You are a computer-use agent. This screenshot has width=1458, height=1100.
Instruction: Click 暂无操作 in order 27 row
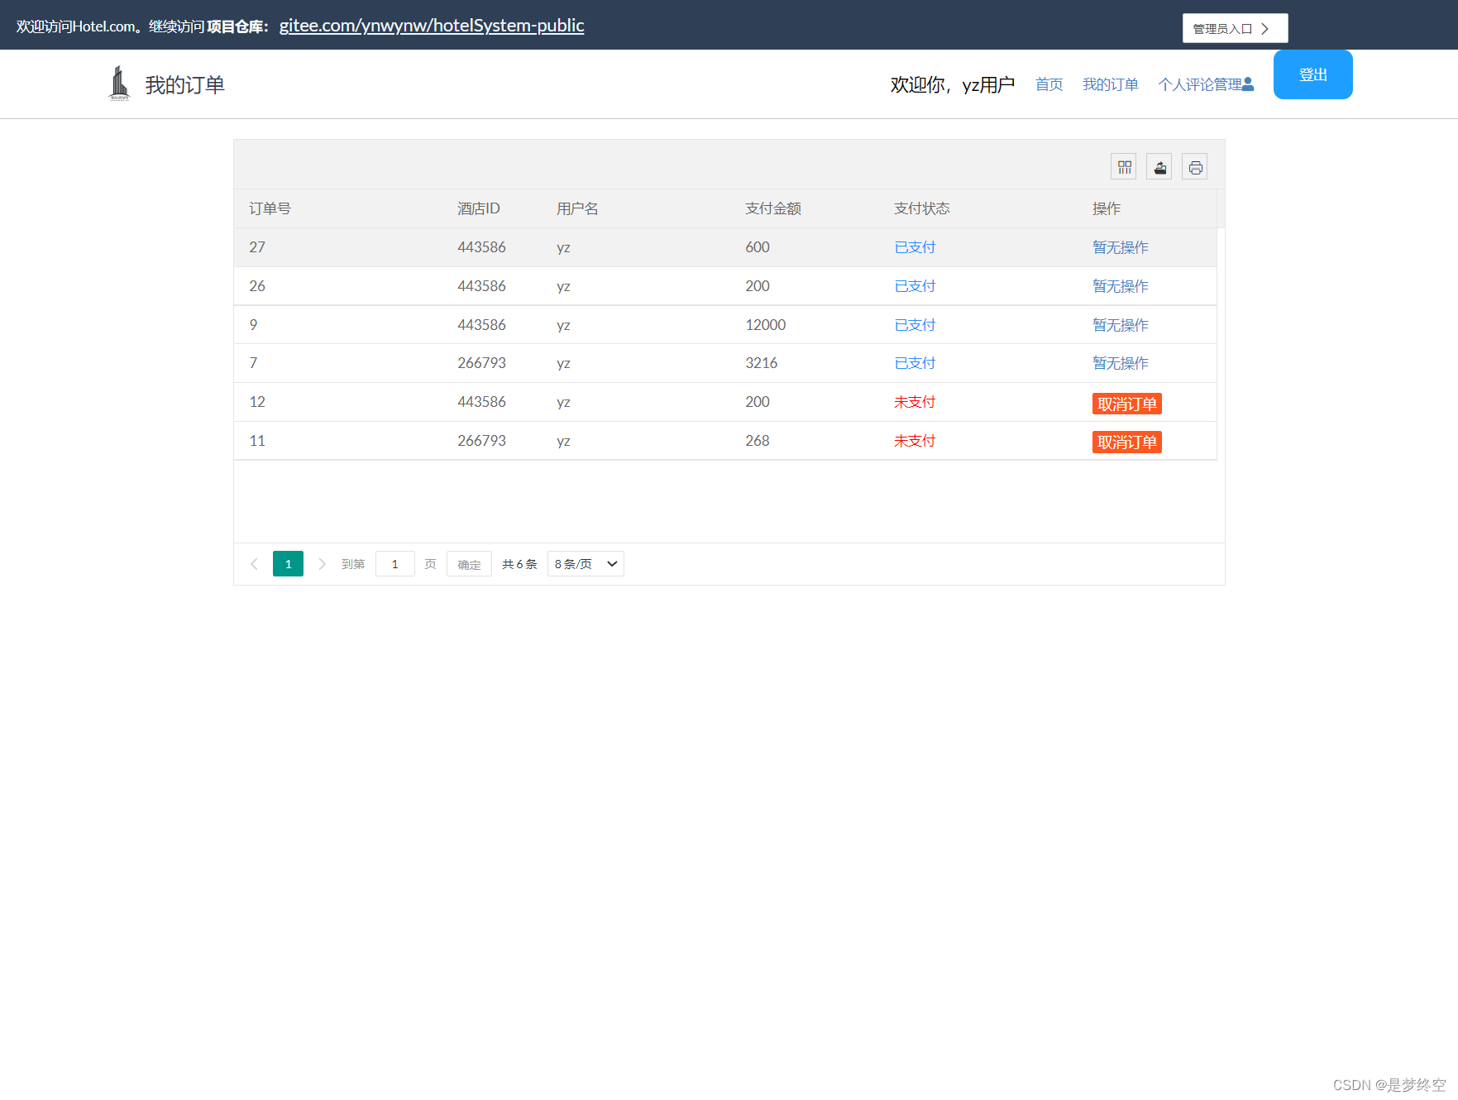tap(1120, 247)
